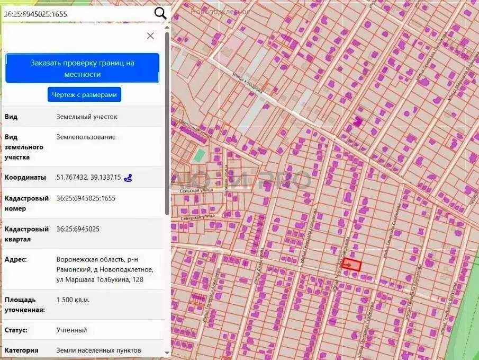Select cadastral number value '36:25:6945025:1655'
The image size is (479, 360).
click(x=86, y=198)
